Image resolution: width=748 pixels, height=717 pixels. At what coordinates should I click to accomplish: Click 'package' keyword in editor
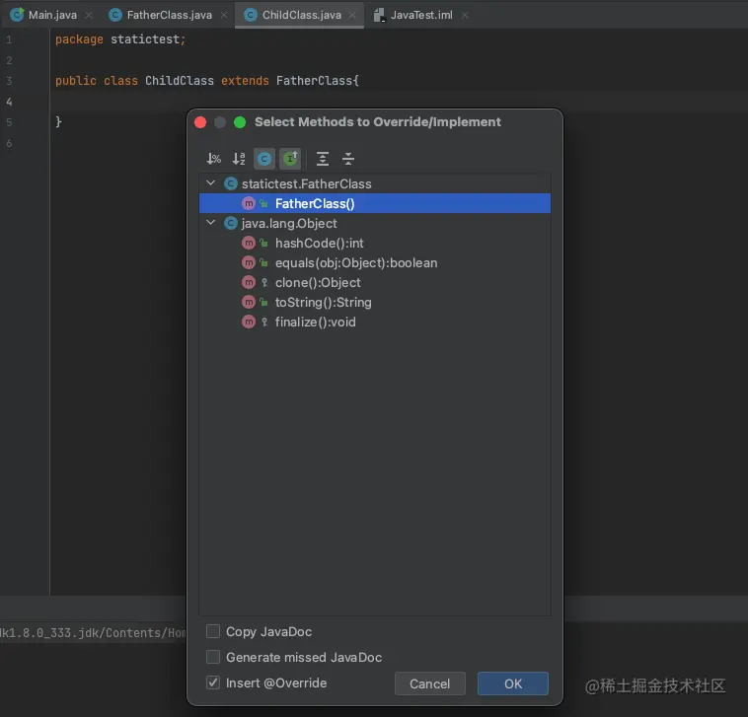(79, 39)
